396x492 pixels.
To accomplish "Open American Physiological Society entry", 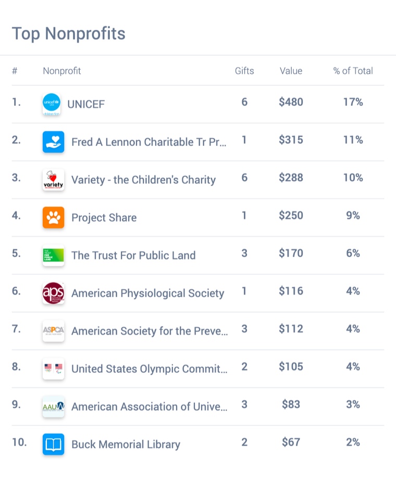I will pyautogui.click(x=147, y=293).
